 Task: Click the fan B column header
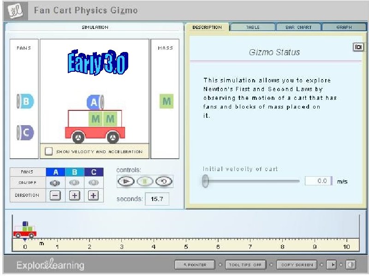(75, 172)
